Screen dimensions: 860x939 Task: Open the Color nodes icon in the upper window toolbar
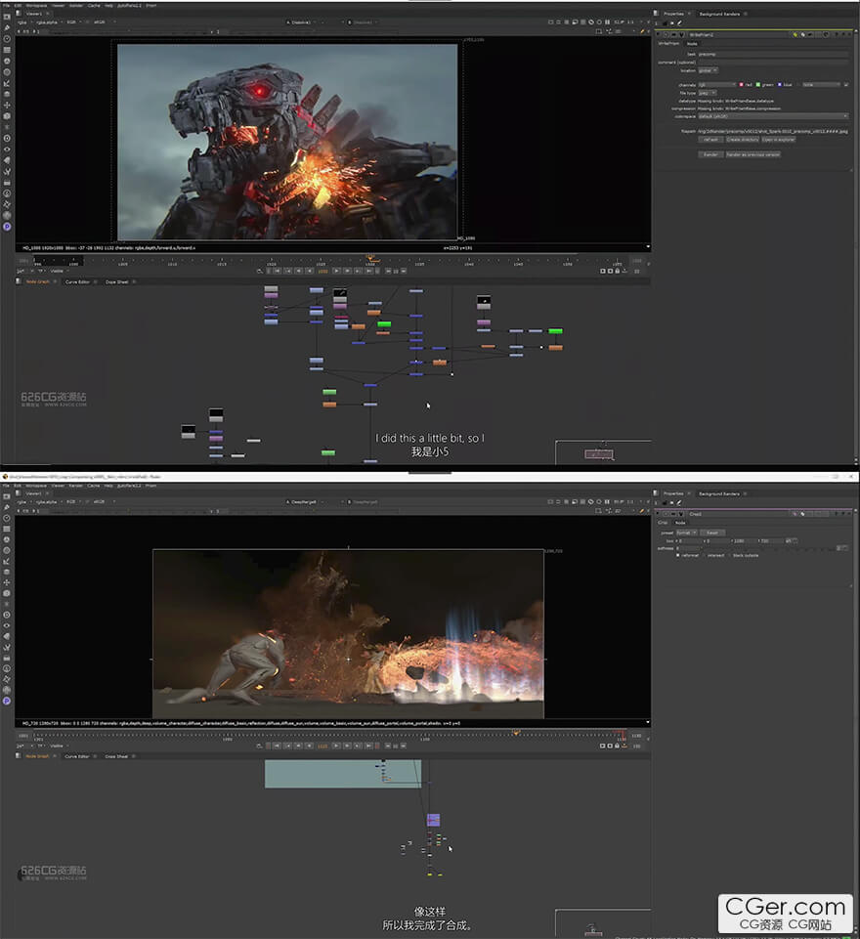coord(7,62)
